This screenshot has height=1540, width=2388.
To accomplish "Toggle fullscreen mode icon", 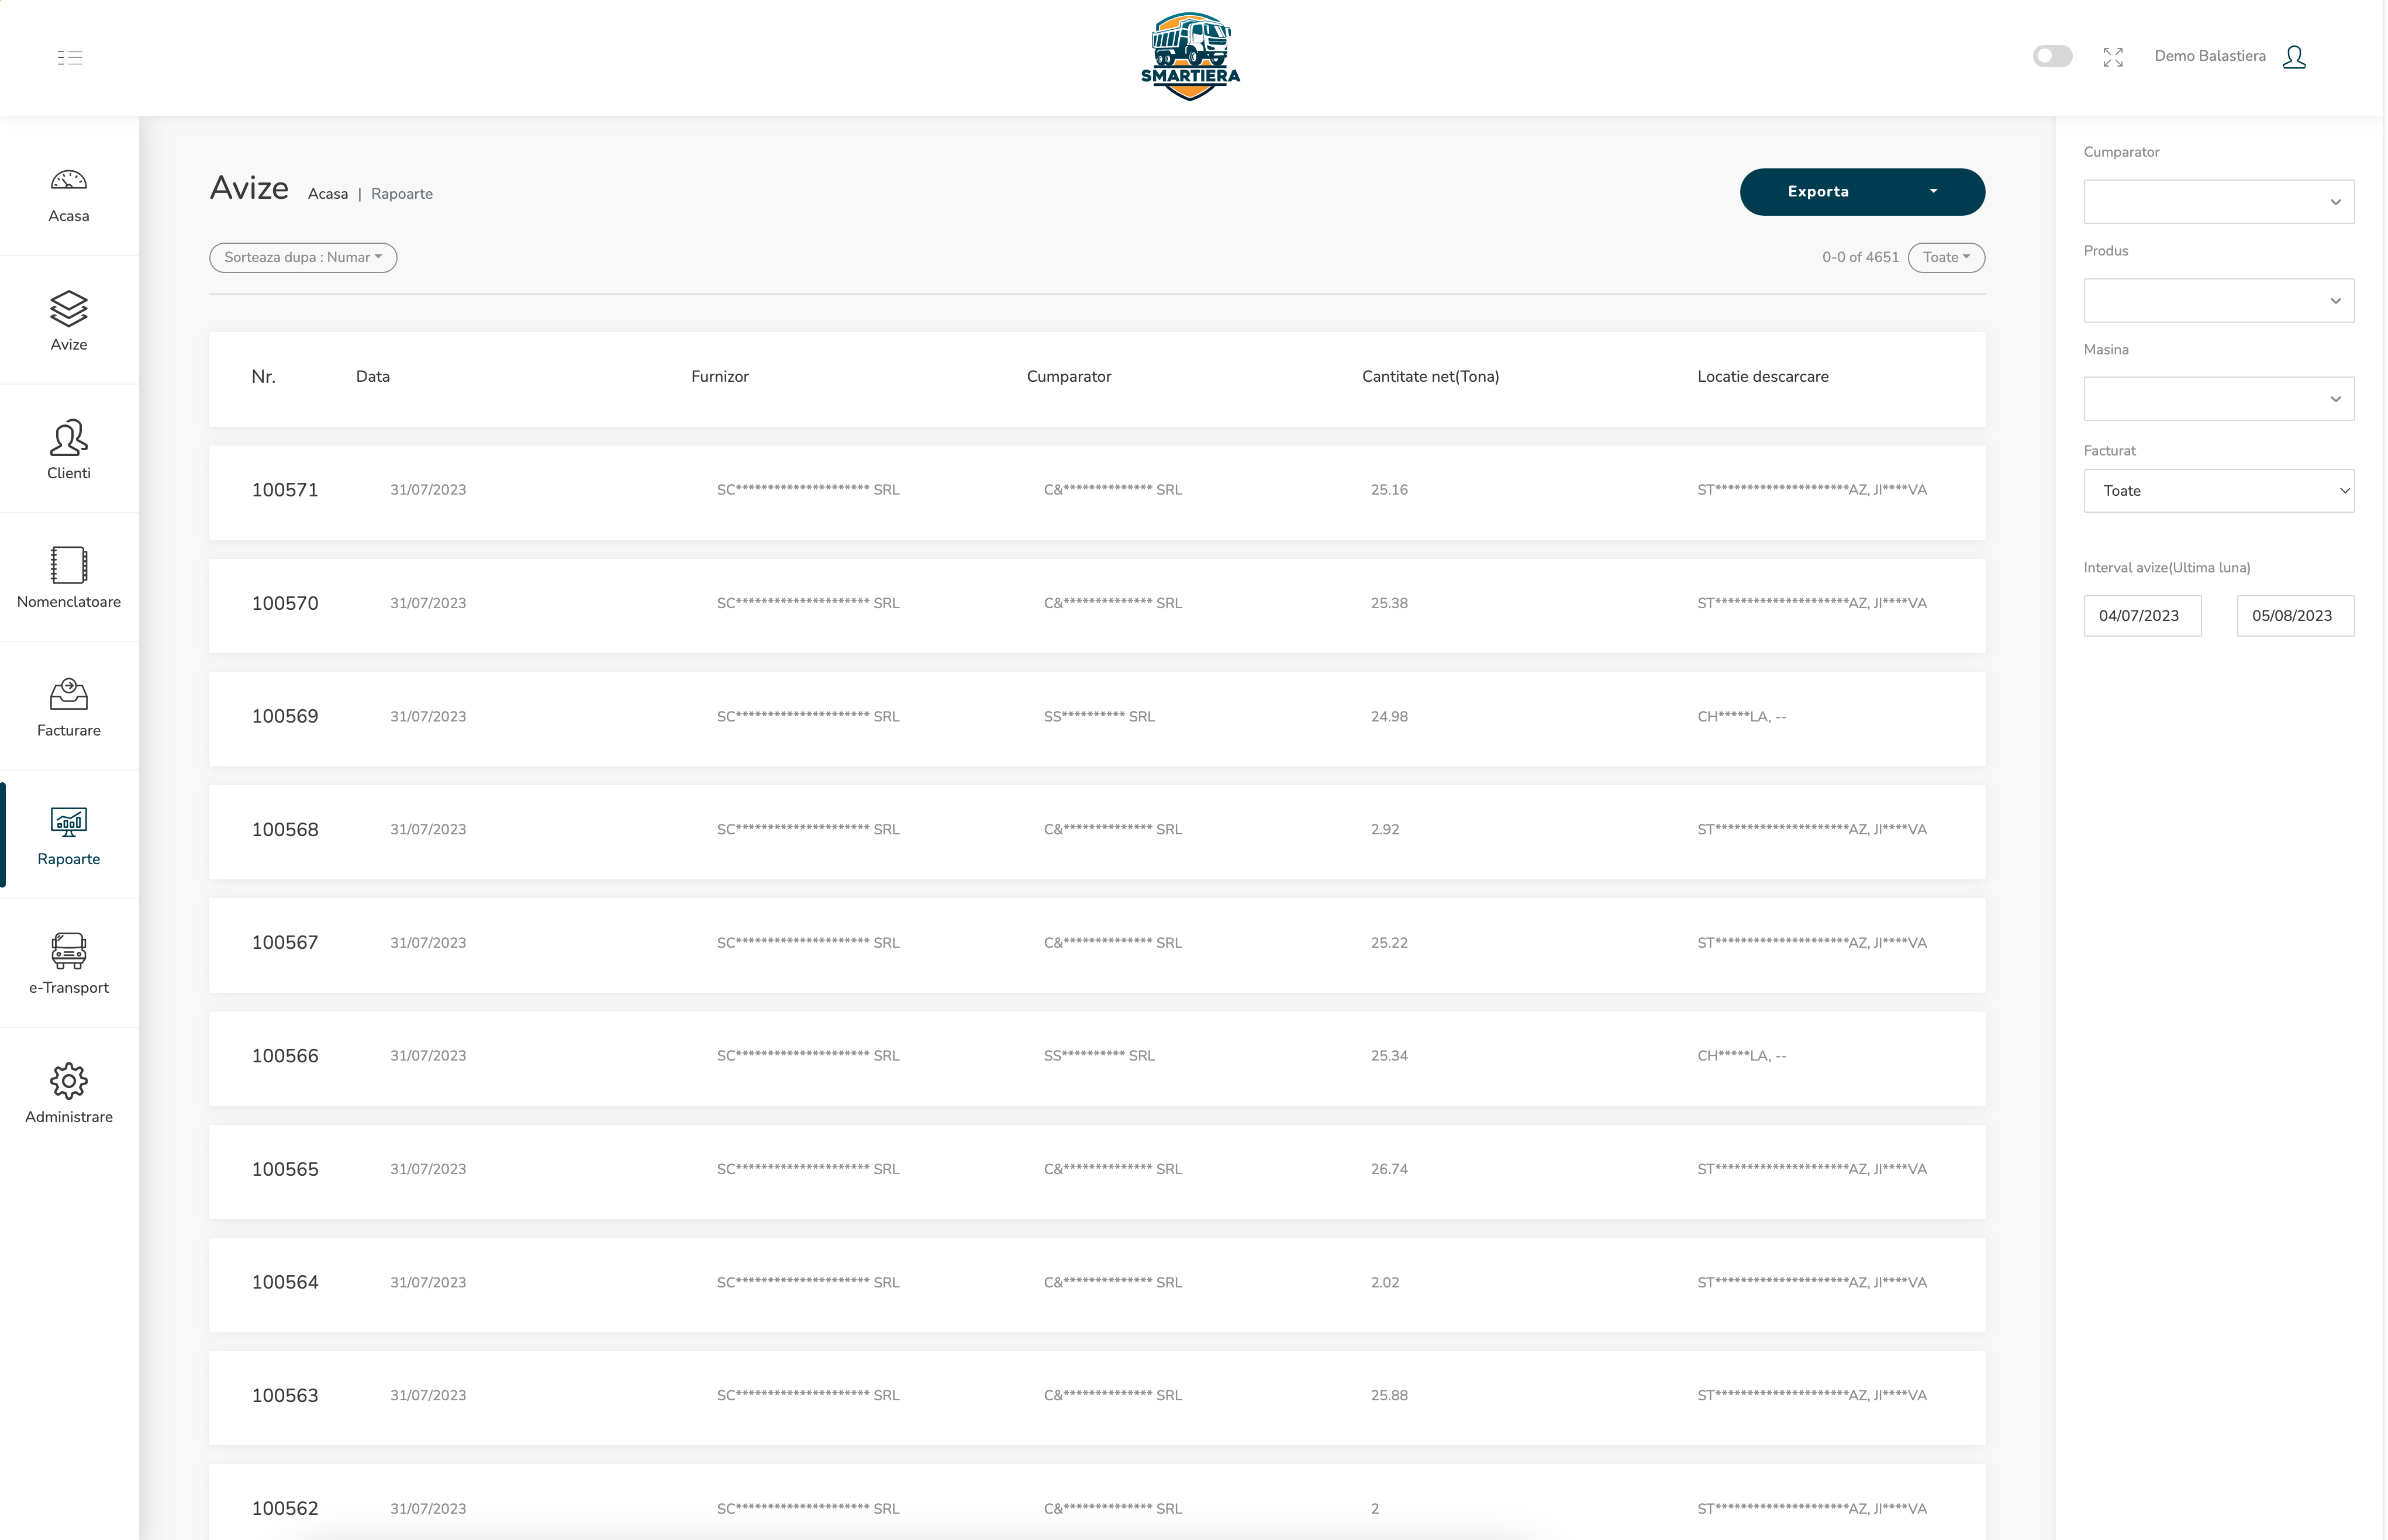I will point(2112,57).
